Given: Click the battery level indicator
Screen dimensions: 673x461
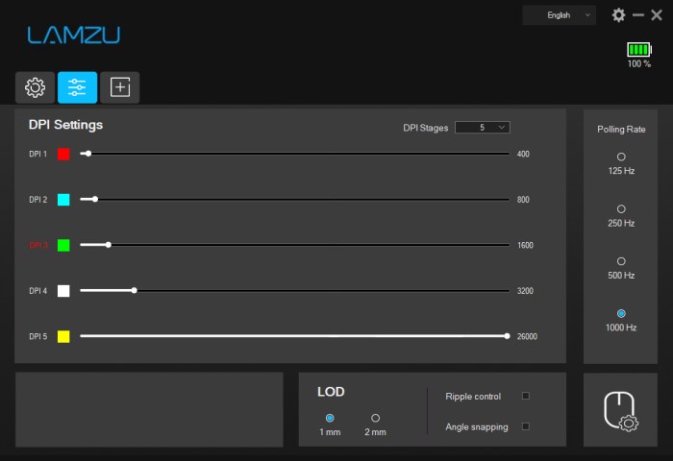Looking at the screenshot, I should [638, 49].
